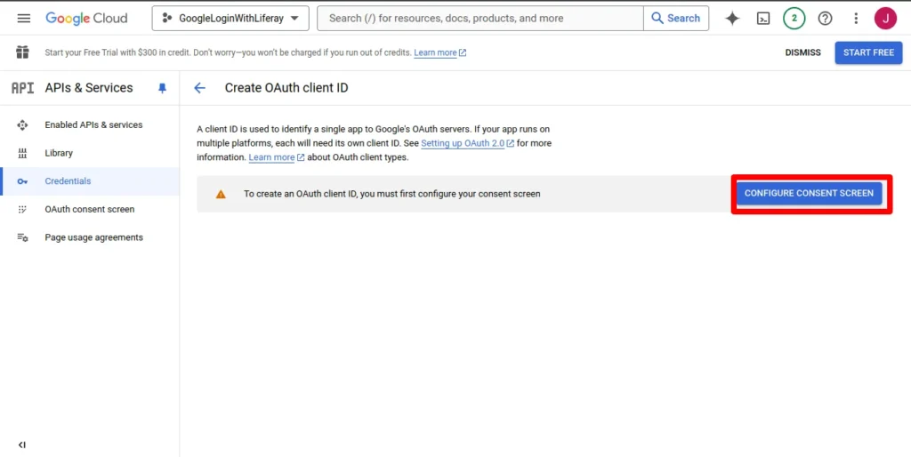Activate Cloud Shell terminal icon
The image size is (911, 457).
click(763, 18)
